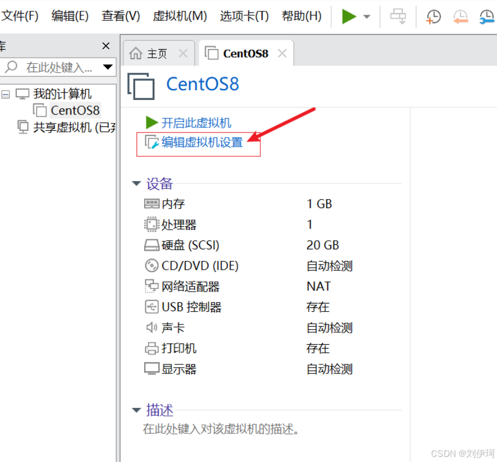Click the USB 控制器 icon
Viewport: 497px width, 462px height.
coord(152,307)
